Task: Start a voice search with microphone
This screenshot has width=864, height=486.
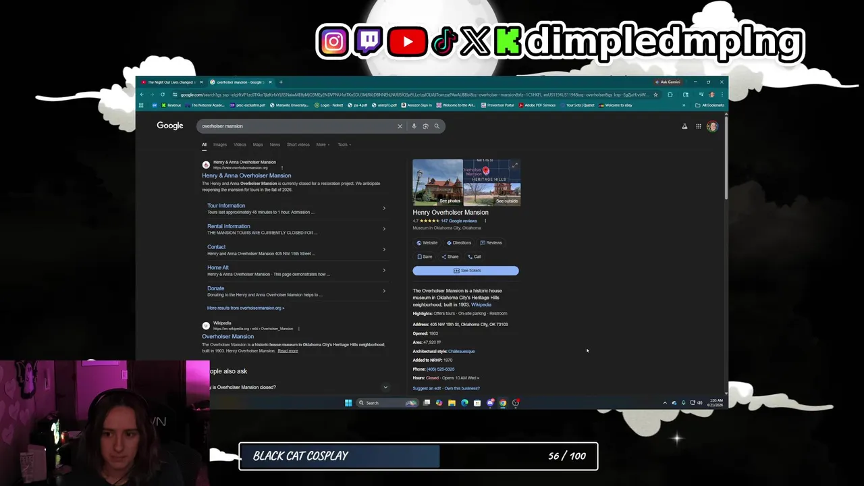Action: pyautogui.click(x=414, y=126)
